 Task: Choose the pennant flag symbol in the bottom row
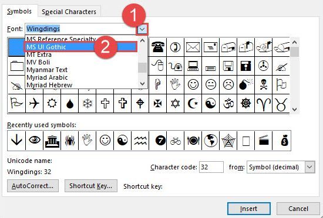click(x=16, y=103)
